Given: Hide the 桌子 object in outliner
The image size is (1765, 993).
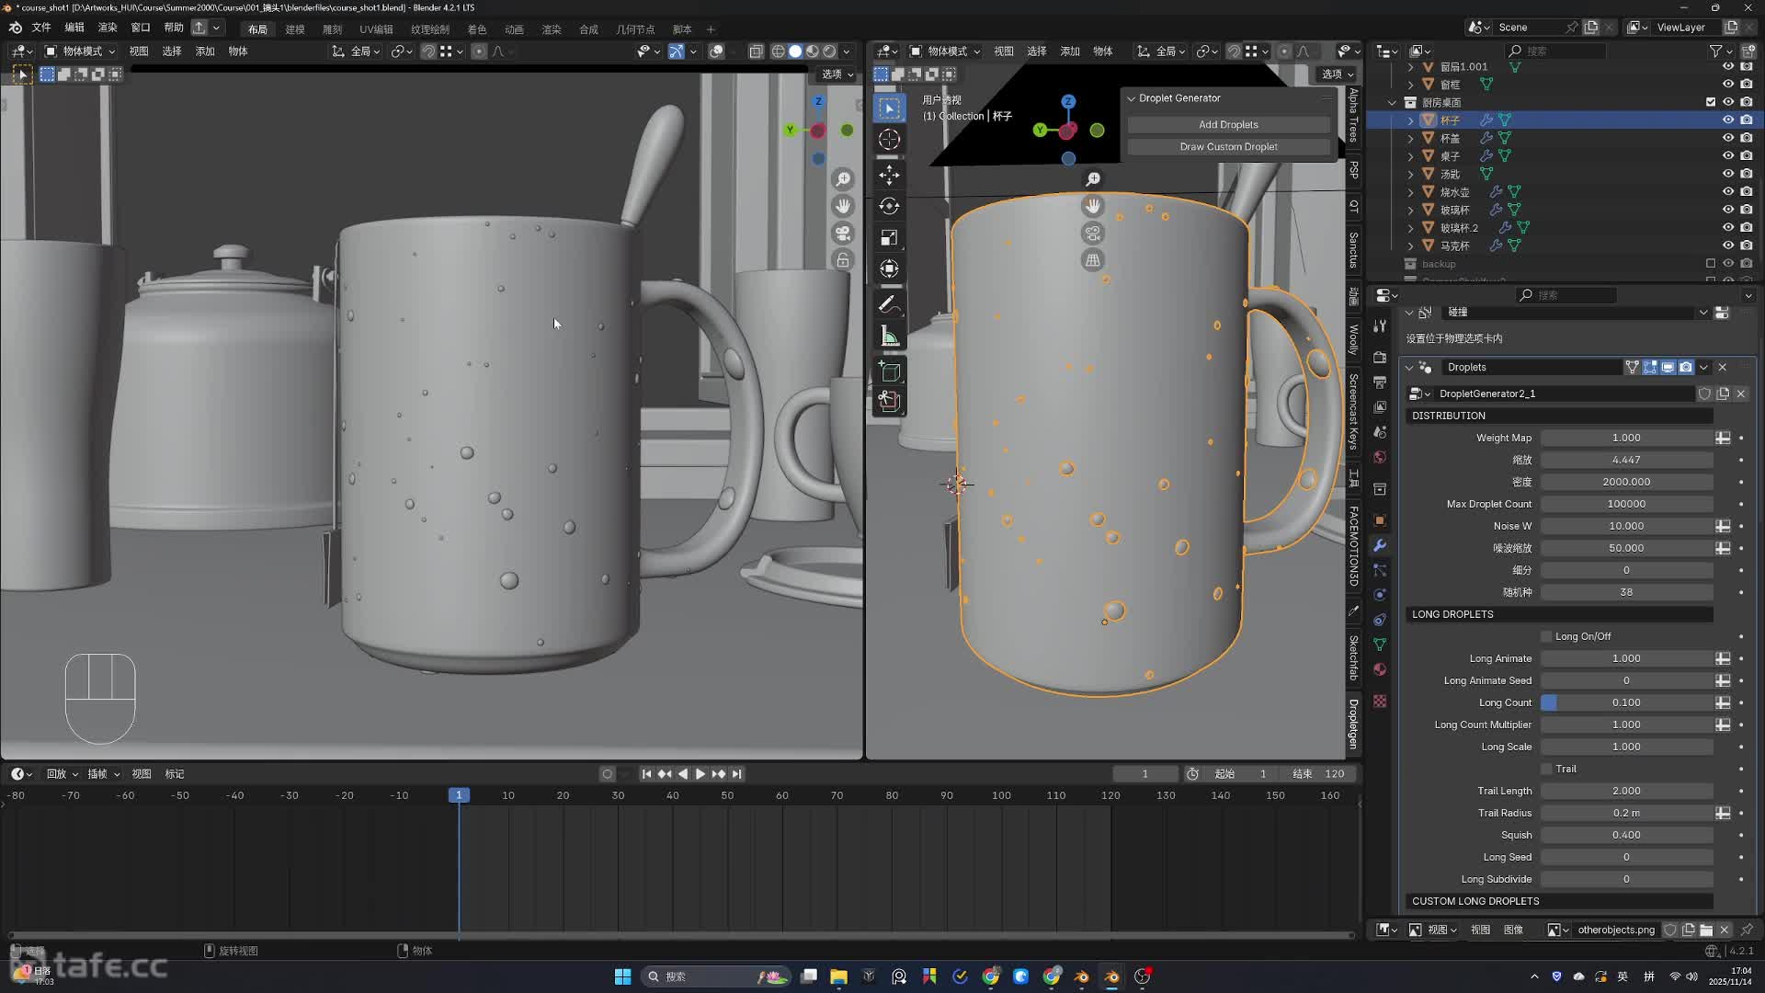Looking at the screenshot, I should (1727, 156).
